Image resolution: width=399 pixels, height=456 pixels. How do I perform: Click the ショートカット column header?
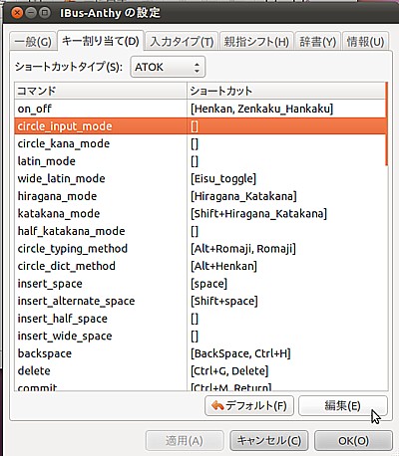point(286,91)
